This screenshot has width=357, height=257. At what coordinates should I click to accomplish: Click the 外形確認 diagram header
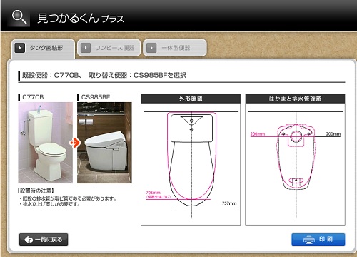click(x=191, y=99)
